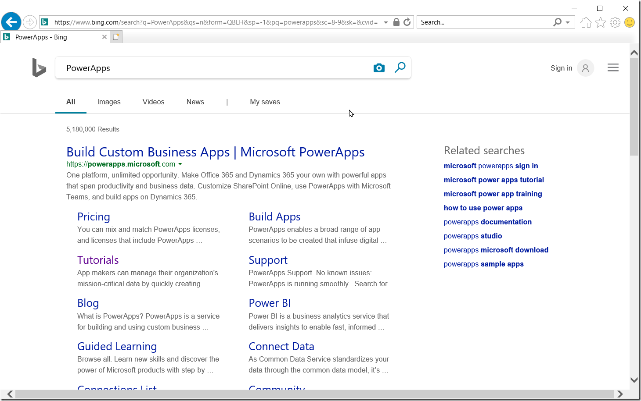
Task: Open Favorites with the star icon
Action: (601, 22)
